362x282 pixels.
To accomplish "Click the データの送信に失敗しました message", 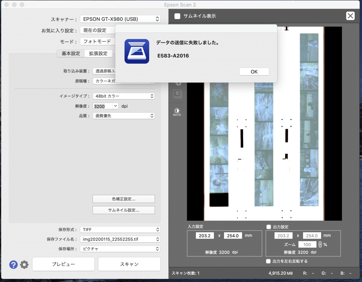I will 188,43.
